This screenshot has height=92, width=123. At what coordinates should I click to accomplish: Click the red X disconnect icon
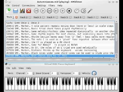click(x=29, y=11)
